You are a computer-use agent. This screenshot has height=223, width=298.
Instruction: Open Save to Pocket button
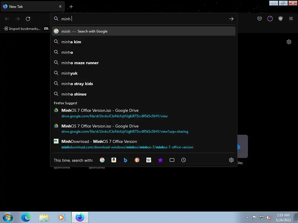pyautogui.click(x=259, y=19)
